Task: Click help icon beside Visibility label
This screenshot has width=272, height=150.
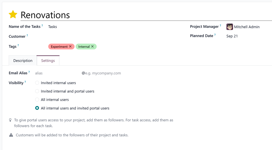Action: coord(25,82)
